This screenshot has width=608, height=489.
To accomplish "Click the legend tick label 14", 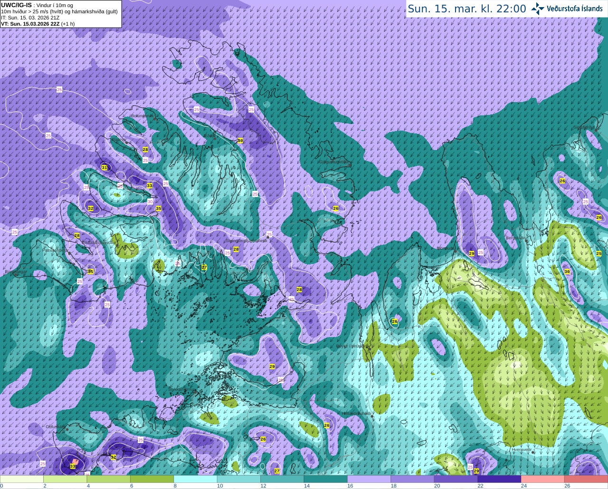I will point(306,486).
